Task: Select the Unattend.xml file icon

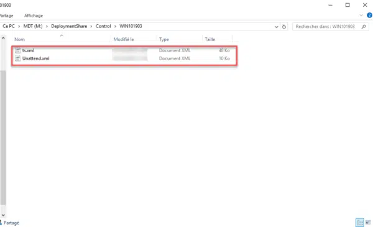Action: pyautogui.click(x=17, y=58)
